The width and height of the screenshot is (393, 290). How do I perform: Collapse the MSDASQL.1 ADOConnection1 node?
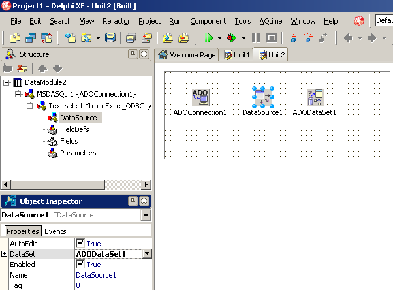18,94
